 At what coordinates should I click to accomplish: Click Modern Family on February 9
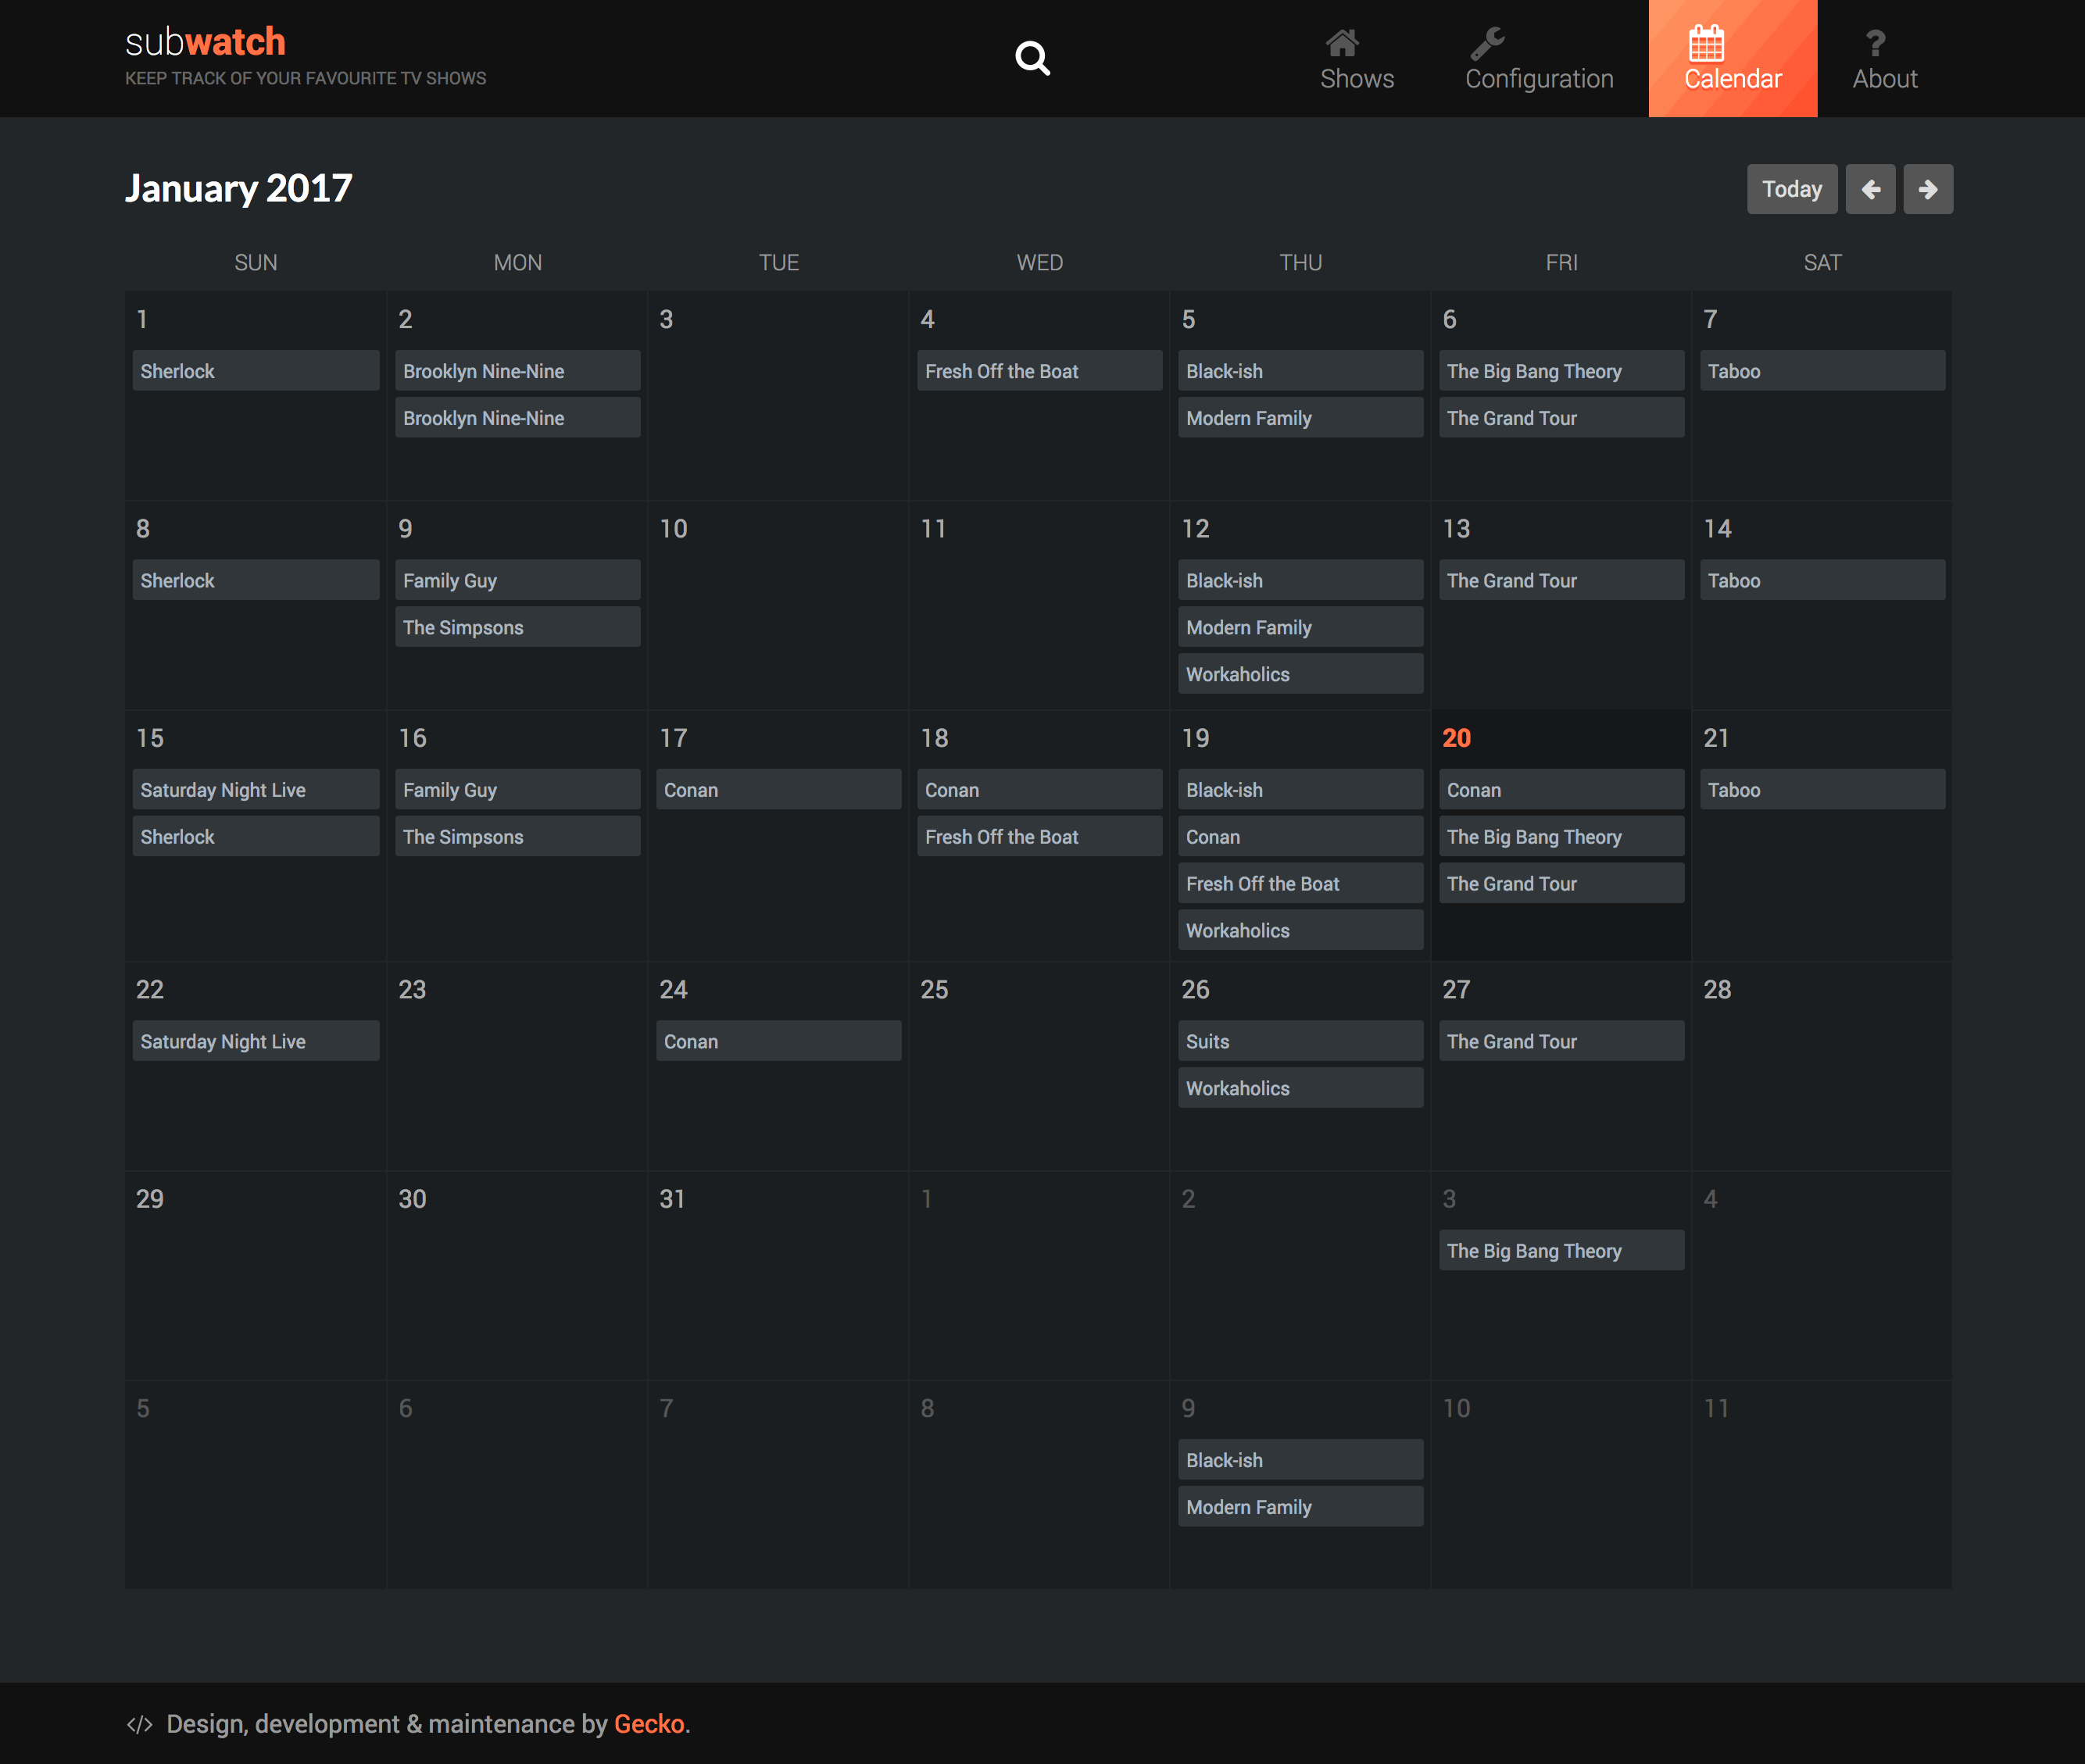point(1300,1507)
